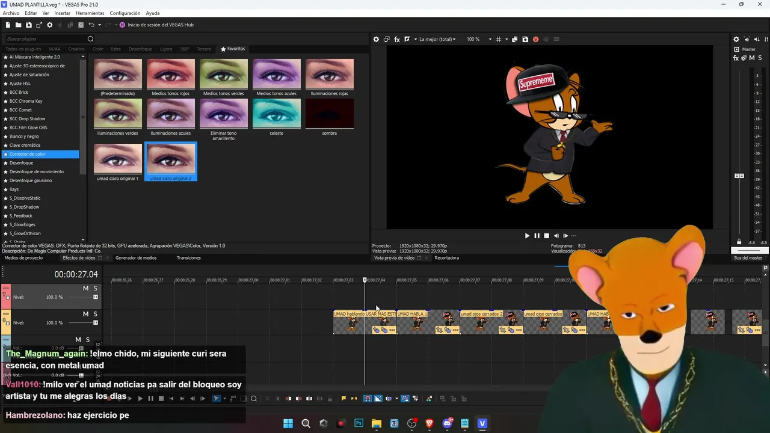Click the VEGAS Hub purple login icon

tap(122, 25)
